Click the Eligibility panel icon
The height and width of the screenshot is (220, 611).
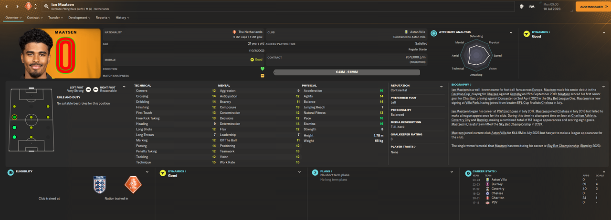pyautogui.click(x=11, y=173)
